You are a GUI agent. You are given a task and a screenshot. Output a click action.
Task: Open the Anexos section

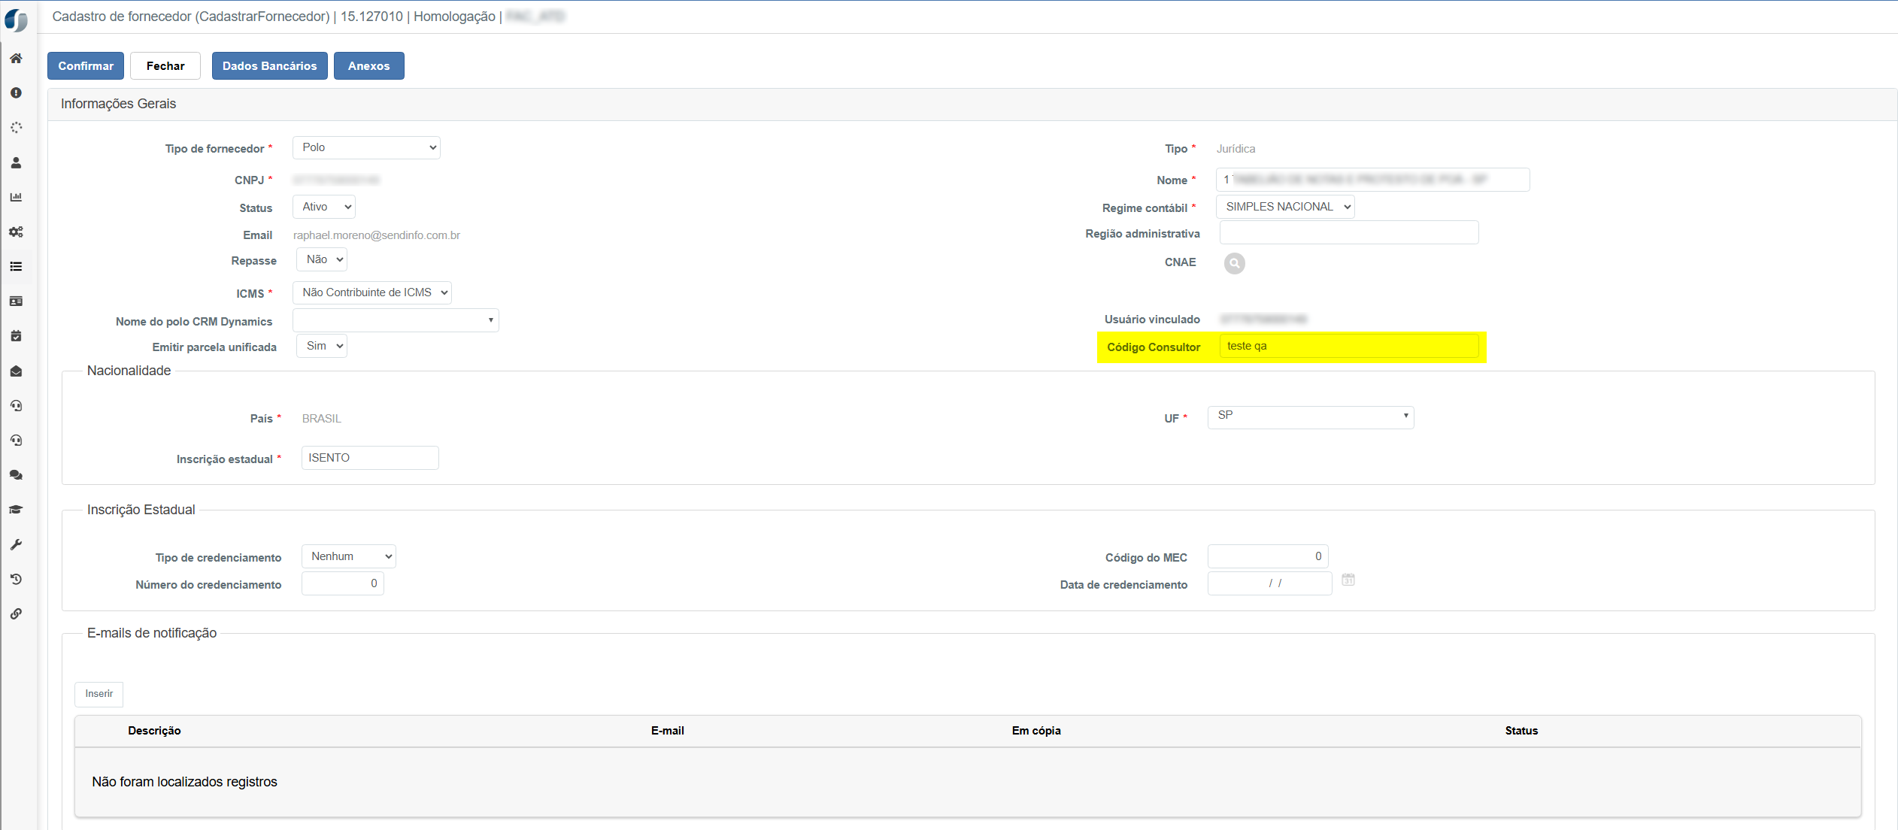368,65
